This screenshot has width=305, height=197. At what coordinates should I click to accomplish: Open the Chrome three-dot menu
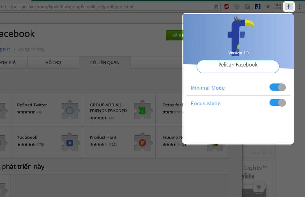click(x=299, y=7)
